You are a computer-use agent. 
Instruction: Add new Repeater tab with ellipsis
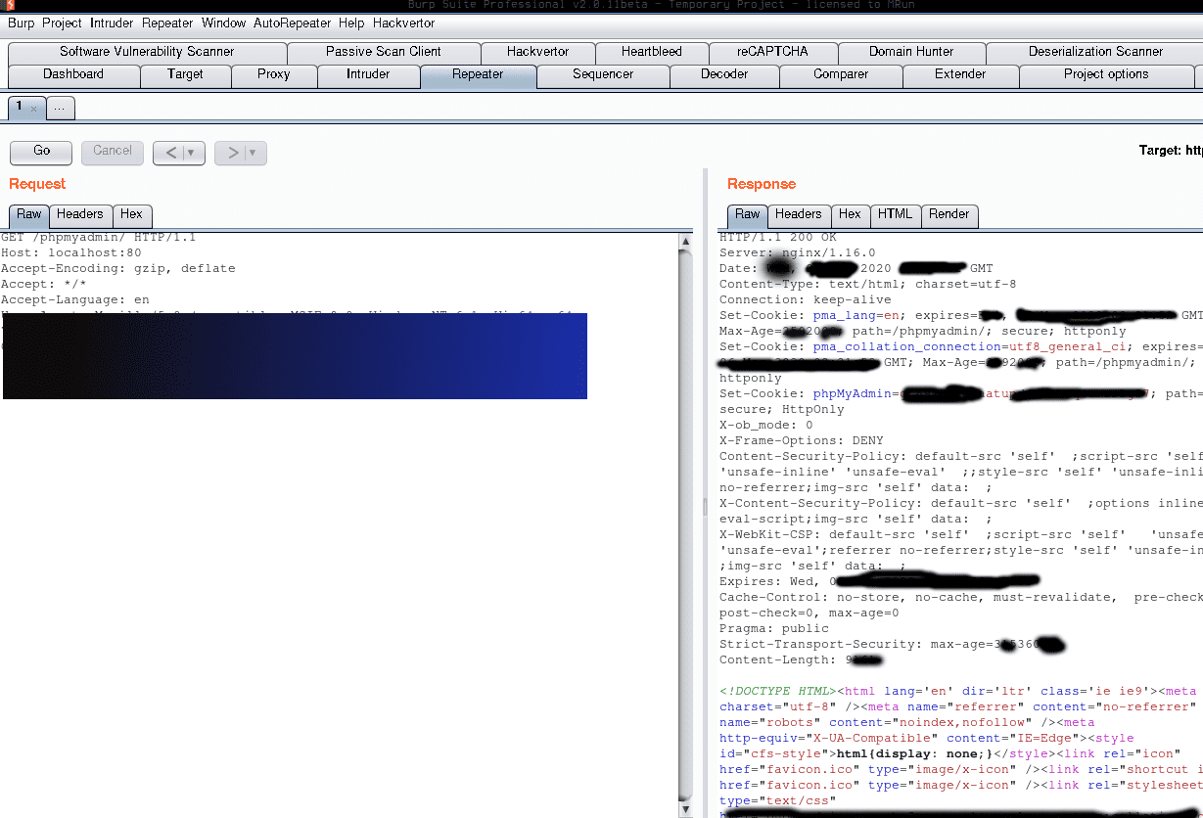pos(59,108)
